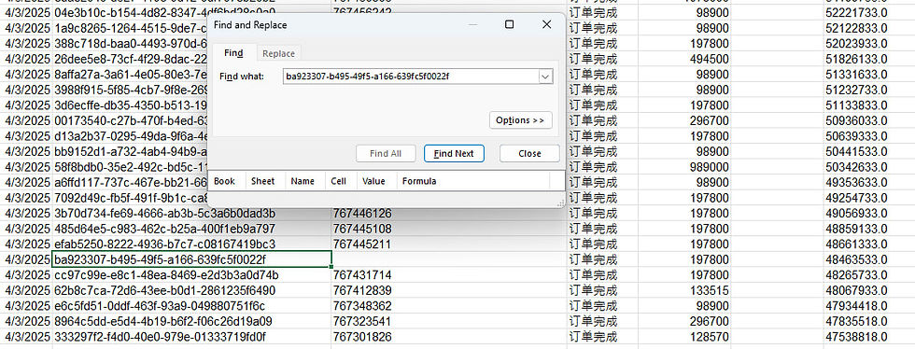Sort results by Book column header
Viewport: 915px width, 349px height.
226,181
